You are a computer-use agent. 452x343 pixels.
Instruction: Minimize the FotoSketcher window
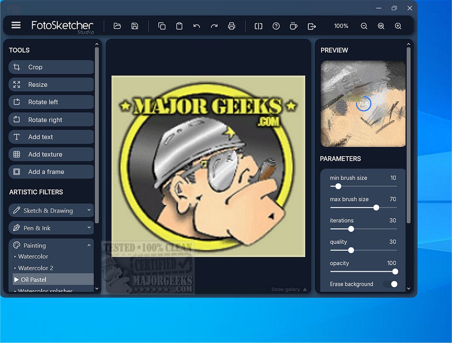(379, 8)
